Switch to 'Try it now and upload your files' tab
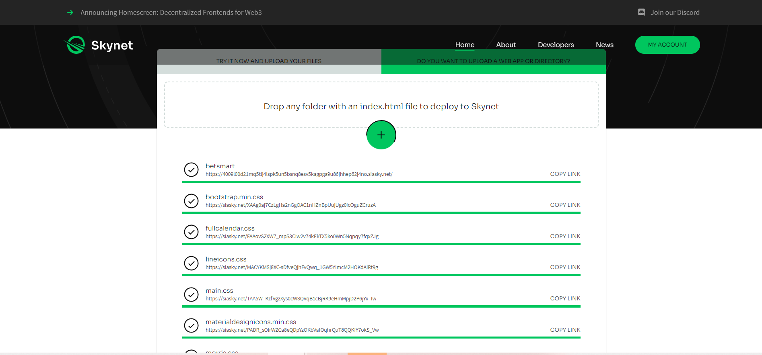762x355 pixels. coord(269,61)
